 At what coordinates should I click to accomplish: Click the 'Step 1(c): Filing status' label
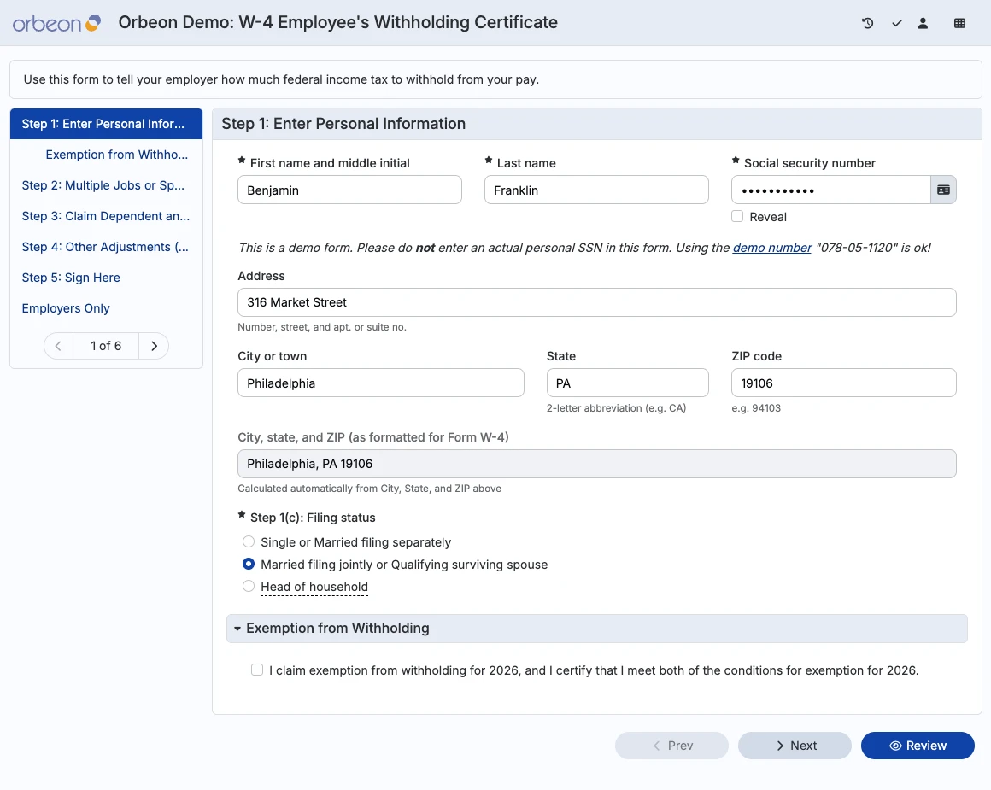click(x=312, y=518)
